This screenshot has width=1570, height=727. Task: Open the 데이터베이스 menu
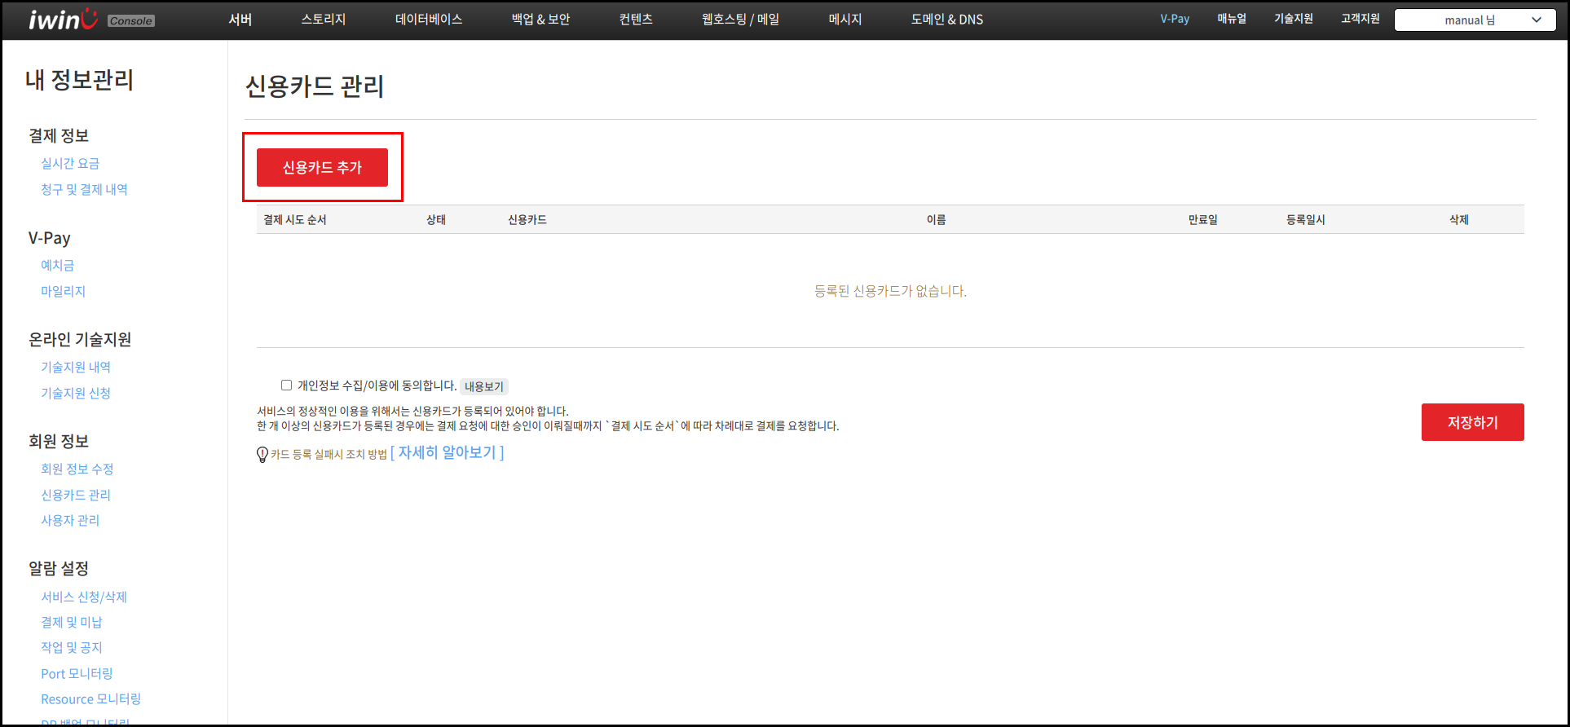429,20
